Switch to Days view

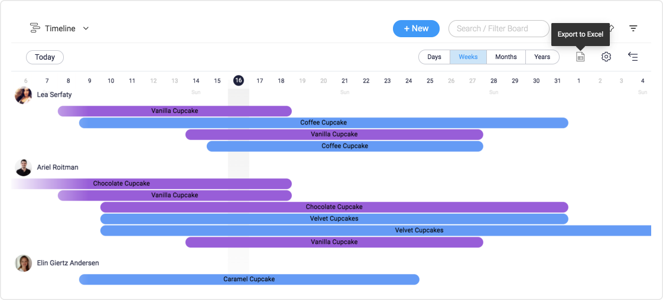coord(434,57)
